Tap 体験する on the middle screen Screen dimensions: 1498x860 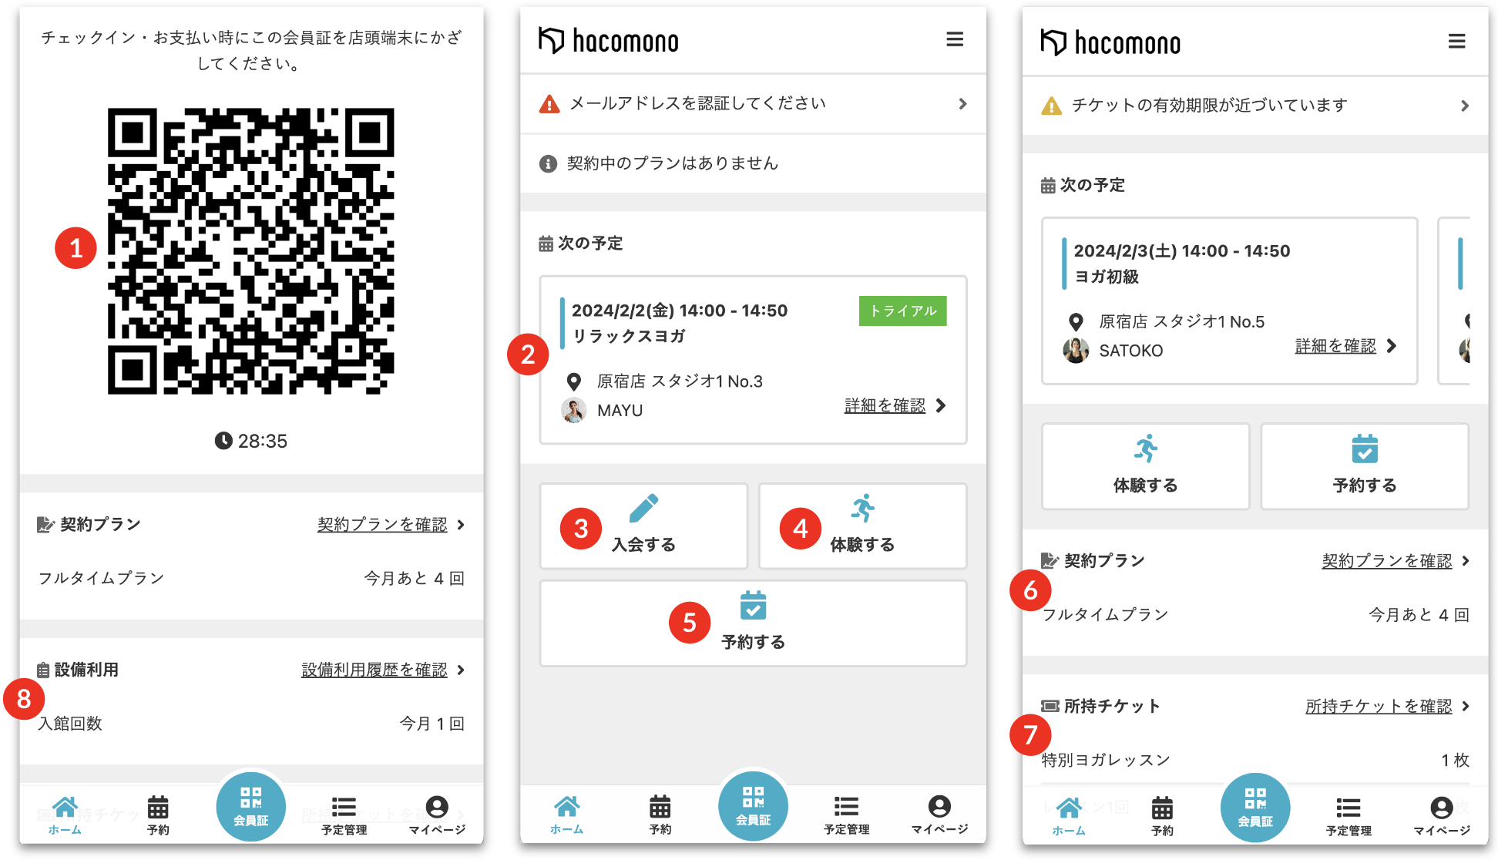point(862,526)
